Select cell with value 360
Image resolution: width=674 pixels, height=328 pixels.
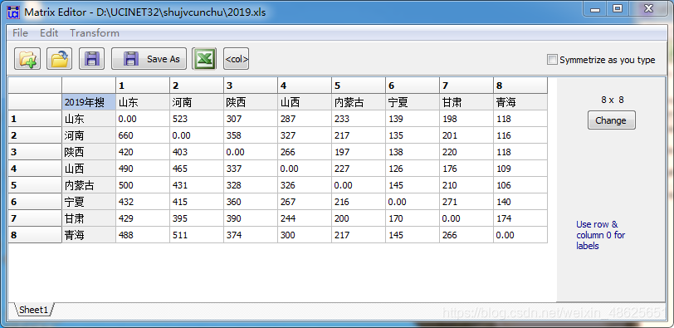point(251,202)
